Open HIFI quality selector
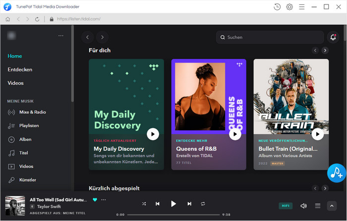This screenshot has width=347, height=221. click(x=286, y=206)
